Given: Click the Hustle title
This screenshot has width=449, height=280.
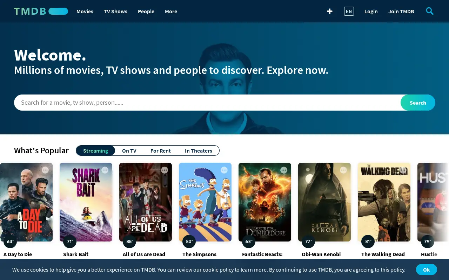Looking at the screenshot, I should 429,254.
